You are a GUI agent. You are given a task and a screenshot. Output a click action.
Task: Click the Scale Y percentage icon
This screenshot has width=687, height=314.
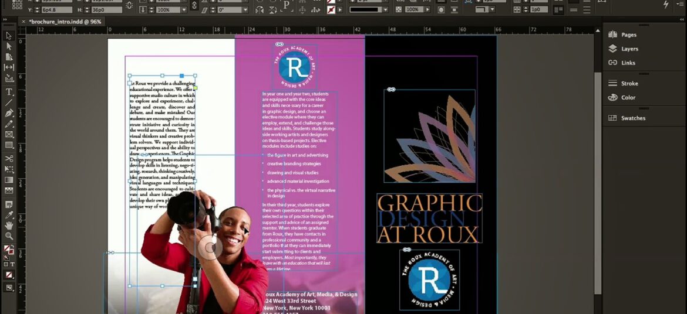coord(143,9)
